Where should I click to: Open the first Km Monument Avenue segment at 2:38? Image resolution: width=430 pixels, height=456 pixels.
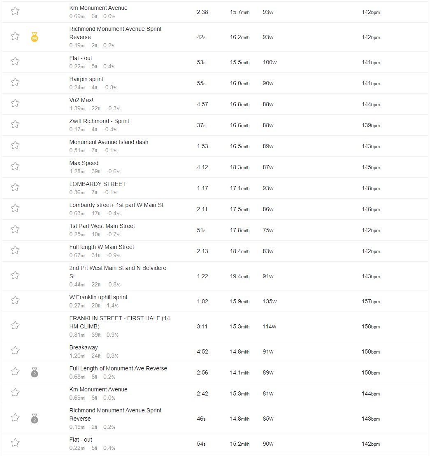pos(98,8)
